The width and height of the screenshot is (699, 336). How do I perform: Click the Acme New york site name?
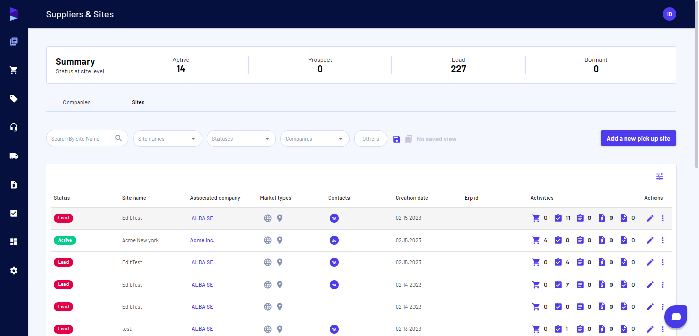[x=140, y=240]
